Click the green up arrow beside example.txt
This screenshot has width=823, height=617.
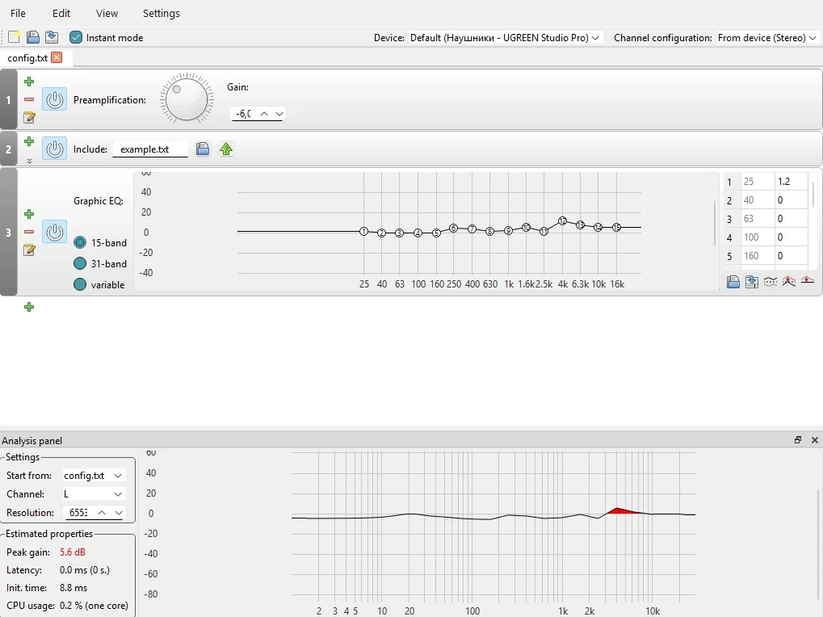[x=226, y=149]
